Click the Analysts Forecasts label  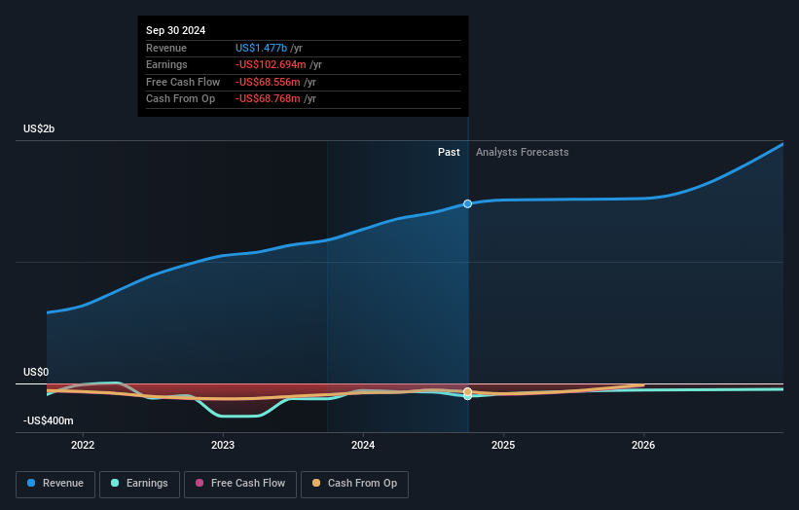point(523,152)
